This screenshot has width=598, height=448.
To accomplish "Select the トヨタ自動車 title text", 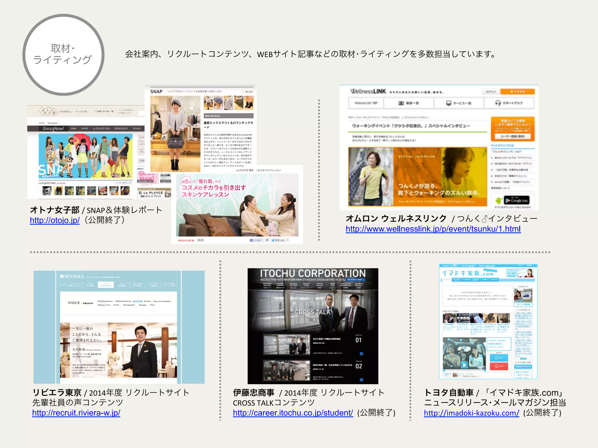I will pos(449,393).
